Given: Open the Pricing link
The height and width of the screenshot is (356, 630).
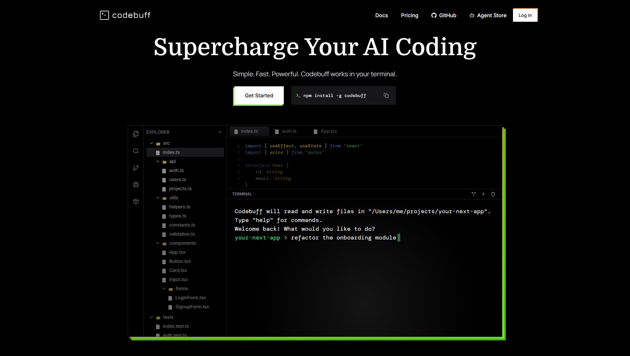Looking at the screenshot, I should tap(409, 15).
